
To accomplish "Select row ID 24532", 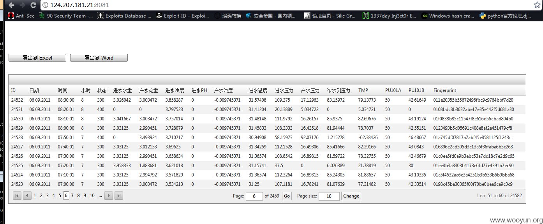I will click(267, 100).
